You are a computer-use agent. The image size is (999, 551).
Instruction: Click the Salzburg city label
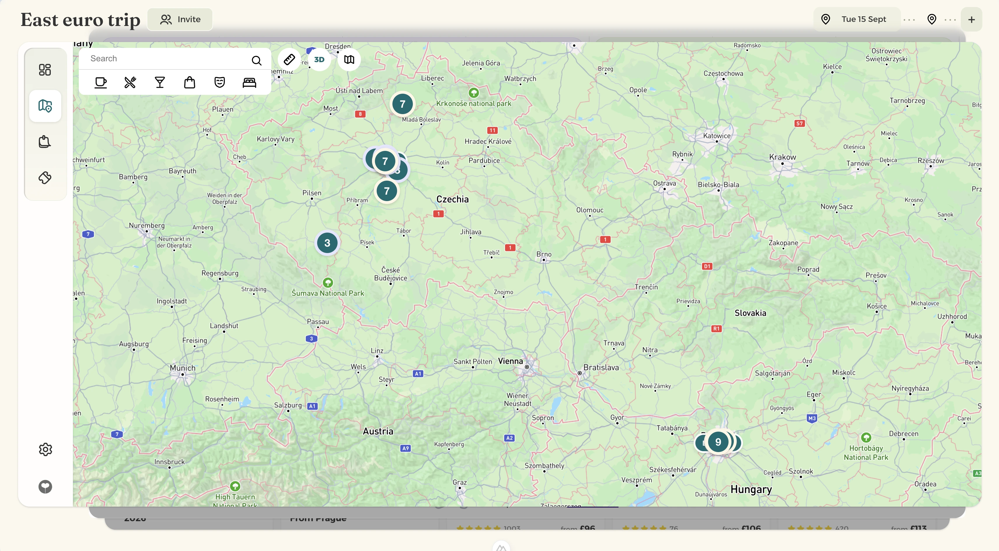pyautogui.click(x=288, y=405)
